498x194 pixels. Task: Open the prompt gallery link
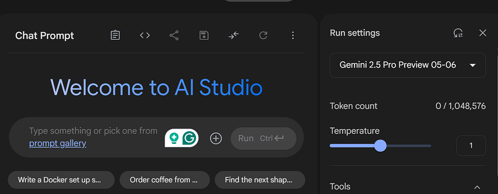[57, 143]
